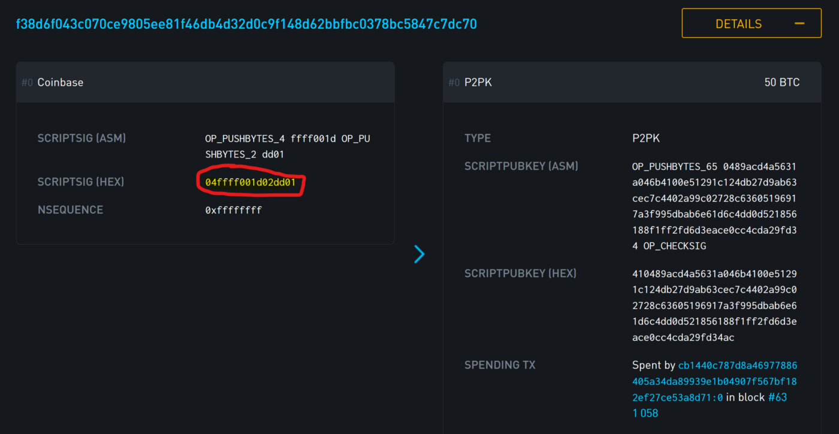Click the SCRIPTSIG (HEX) field label

tap(81, 182)
